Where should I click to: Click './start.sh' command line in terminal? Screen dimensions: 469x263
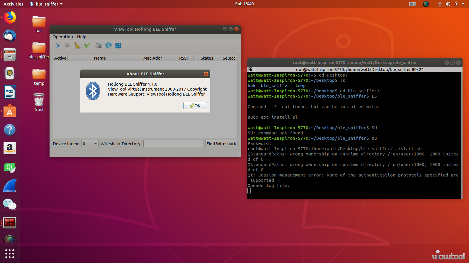pos(335,149)
